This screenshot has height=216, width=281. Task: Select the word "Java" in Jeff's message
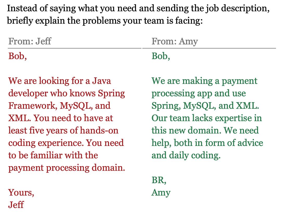[101, 81]
